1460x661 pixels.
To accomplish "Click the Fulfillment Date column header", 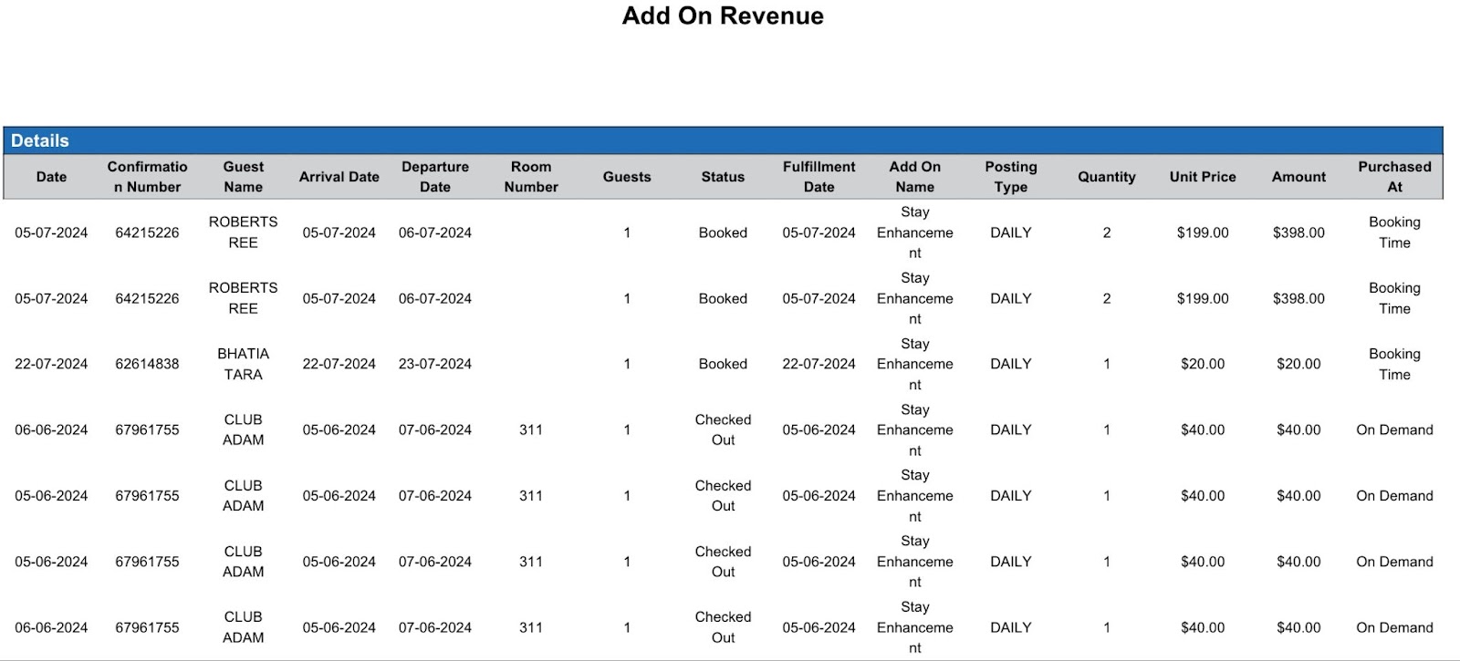I will point(819,177).
